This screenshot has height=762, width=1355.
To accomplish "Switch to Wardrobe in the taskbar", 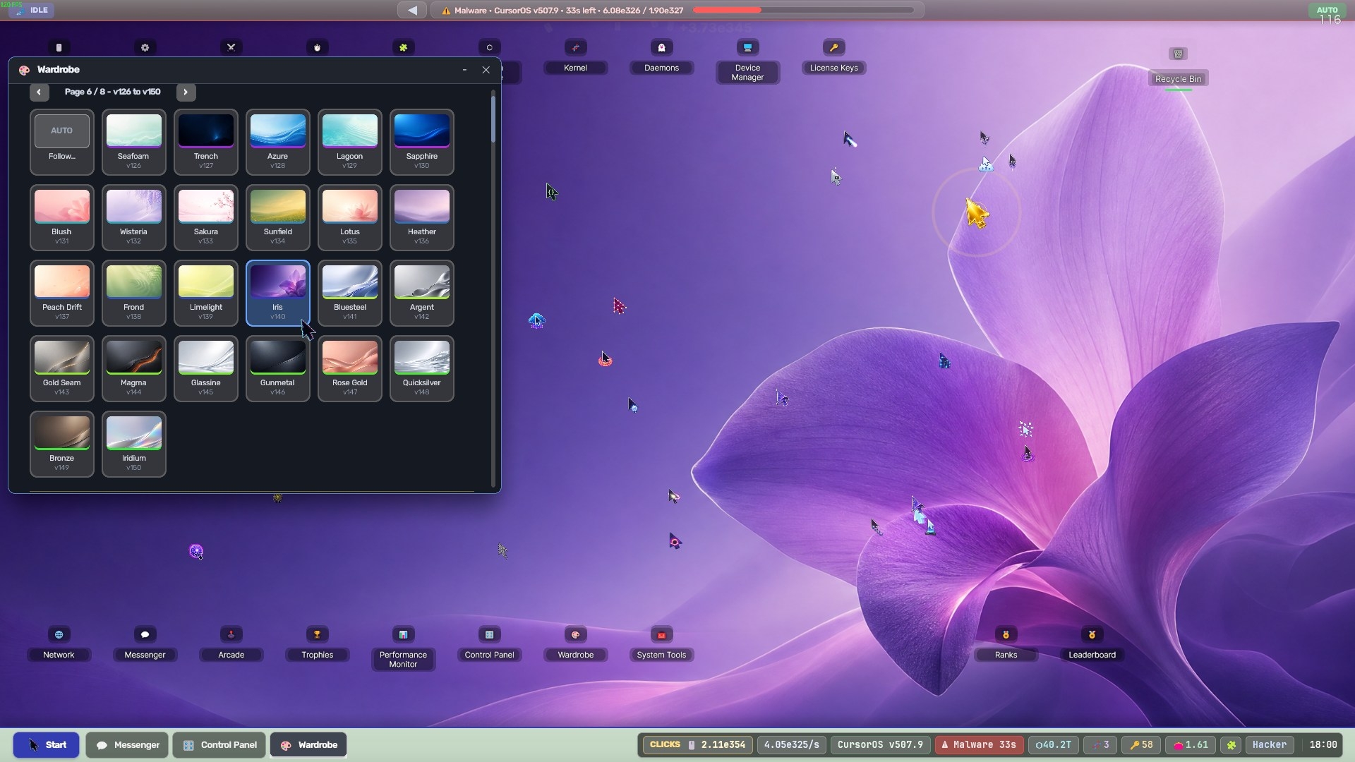I will pos(308,745).
